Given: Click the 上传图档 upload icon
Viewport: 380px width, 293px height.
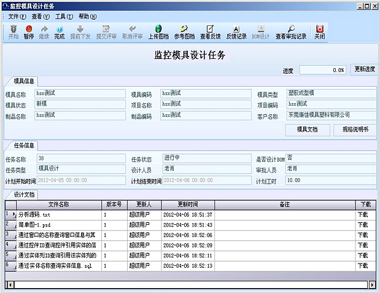Looking at the screenshot, I should pyautogui.click(x=158, y=31).
